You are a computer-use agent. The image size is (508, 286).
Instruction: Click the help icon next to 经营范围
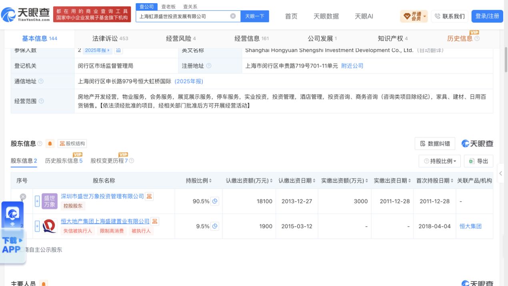pos(42,101)
